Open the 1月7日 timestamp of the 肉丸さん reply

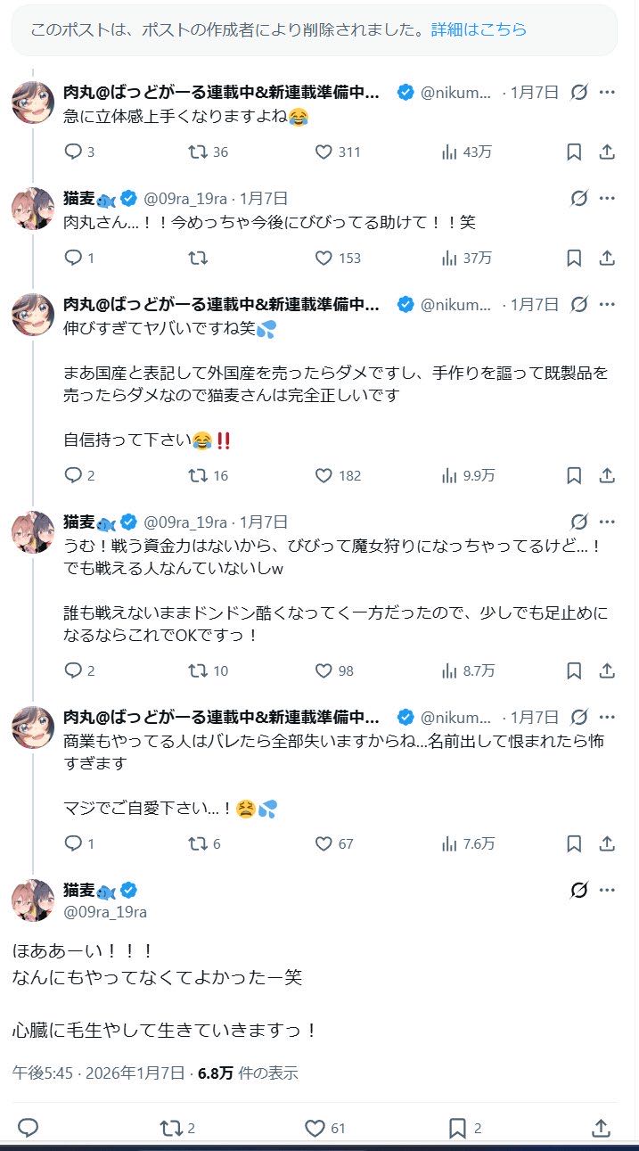click(x=264, y=198)
